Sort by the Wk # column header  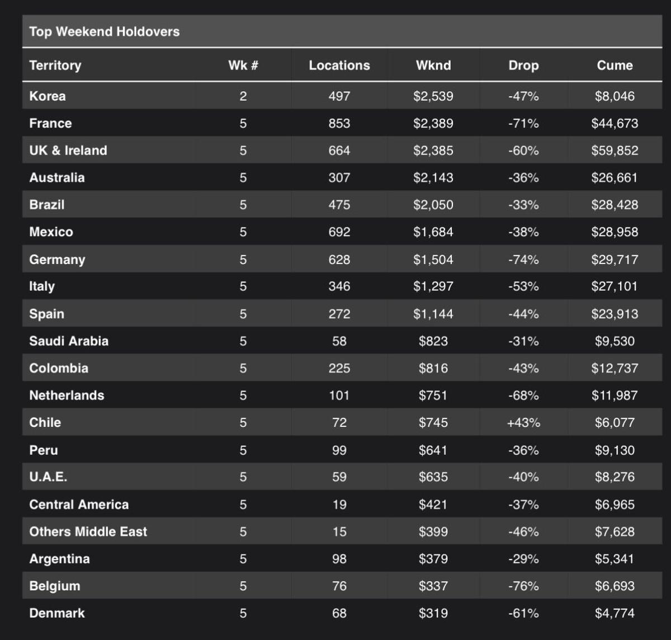tap(243, 65)
